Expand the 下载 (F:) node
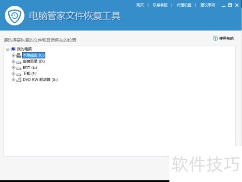This screenshot has width=242, height=182. coord(14,74)
